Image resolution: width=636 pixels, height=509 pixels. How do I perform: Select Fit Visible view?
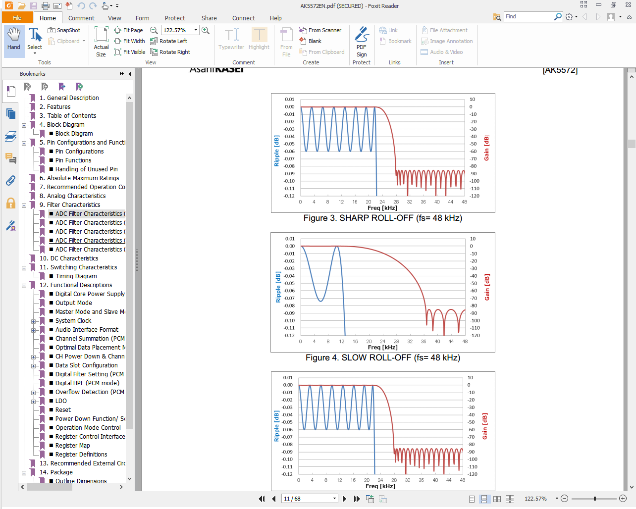130,52
